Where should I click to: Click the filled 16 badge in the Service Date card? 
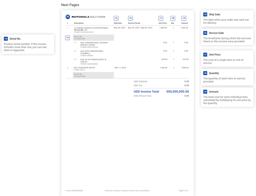point(205,33)
